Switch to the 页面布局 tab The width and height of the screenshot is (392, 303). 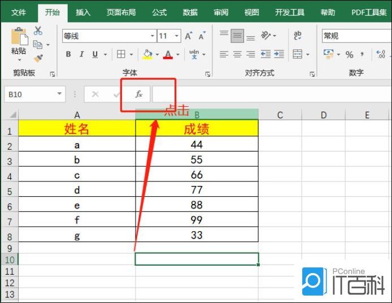[x=121, y=12]
